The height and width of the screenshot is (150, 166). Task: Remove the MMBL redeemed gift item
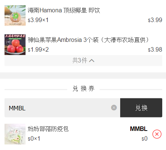point(157,134)
